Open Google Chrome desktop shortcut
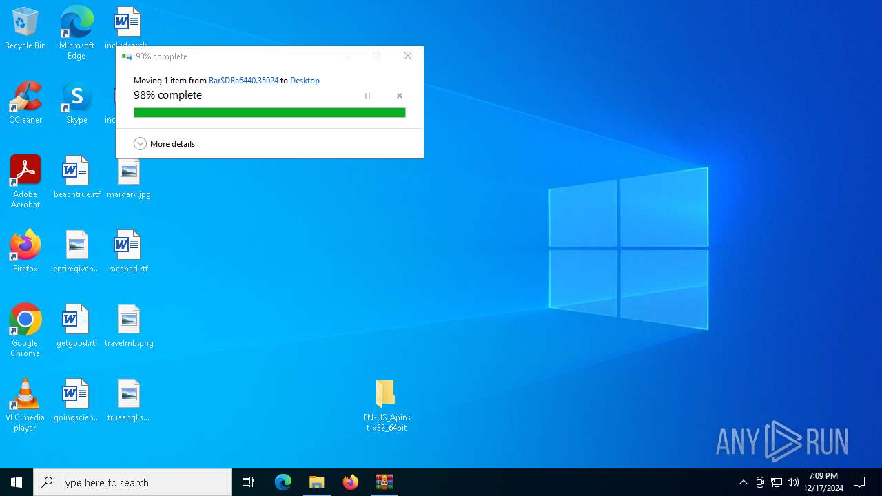This screenshot has width=882, height=496. pyautogui.click(x=25, y=331)
